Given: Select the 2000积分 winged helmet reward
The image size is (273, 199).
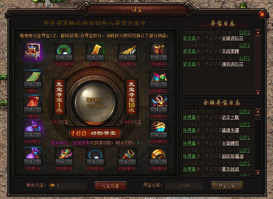Looking at the screenshot, I should 158,104.
